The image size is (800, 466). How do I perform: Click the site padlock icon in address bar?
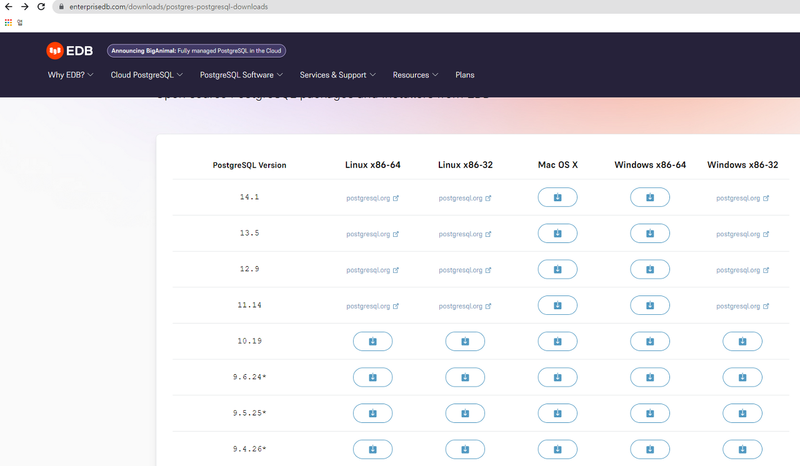[x=61, y=7]
